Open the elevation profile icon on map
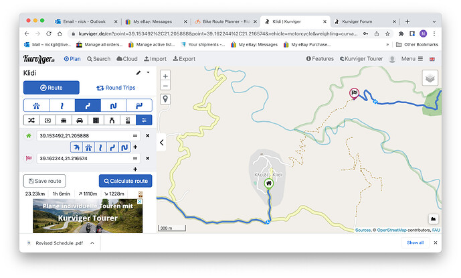The image size is (461, 278). click(x=433, y=218)
